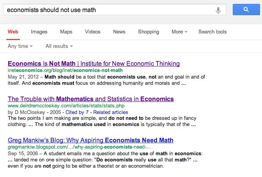Select the Web tab
Viewport: 262px width, 177px height.
[x=13, y=32]
